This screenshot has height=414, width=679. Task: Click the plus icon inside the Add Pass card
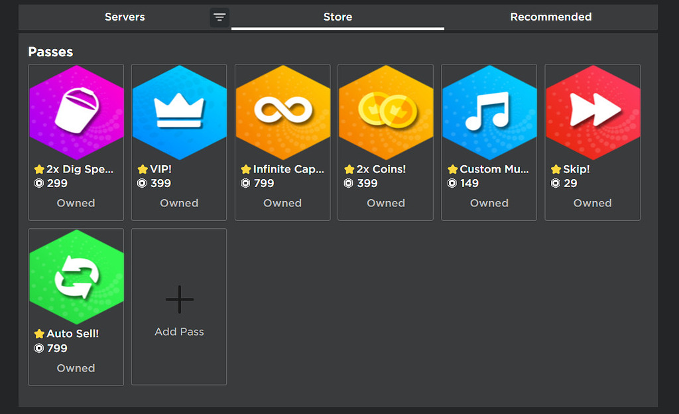point(179,299)
